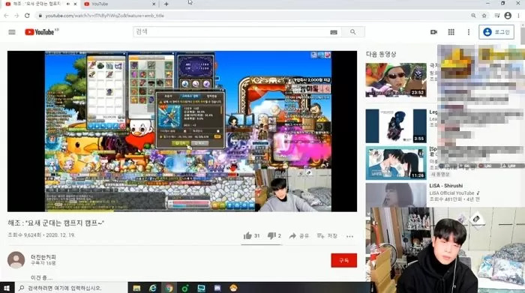
Task: Switch to the second YouTube tab
Action: 117,4
